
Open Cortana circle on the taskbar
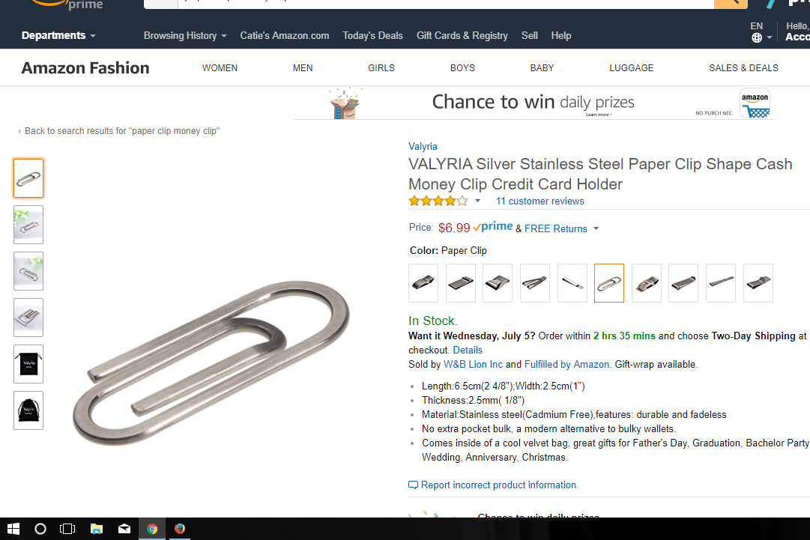[x=40, y=529]
